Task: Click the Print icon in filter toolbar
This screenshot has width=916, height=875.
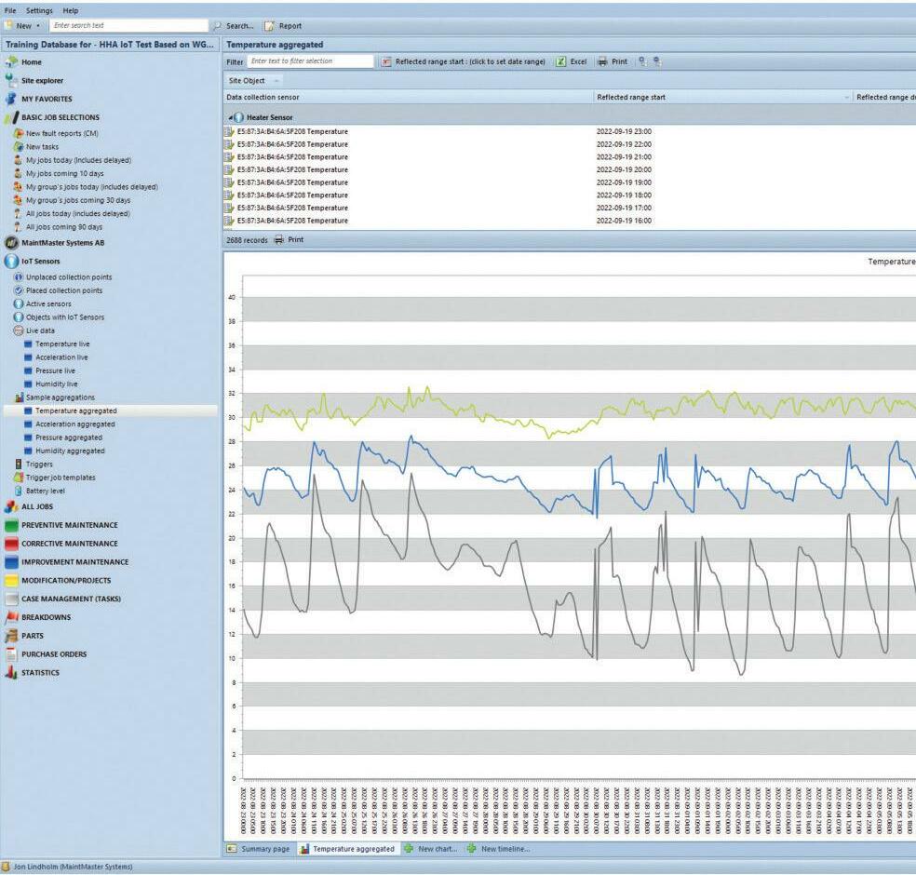Action: point(602,61)
